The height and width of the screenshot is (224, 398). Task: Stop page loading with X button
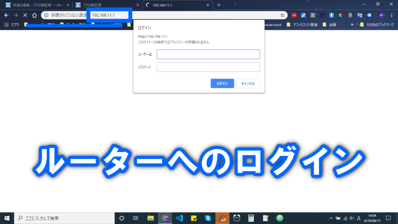click(25, 15)
